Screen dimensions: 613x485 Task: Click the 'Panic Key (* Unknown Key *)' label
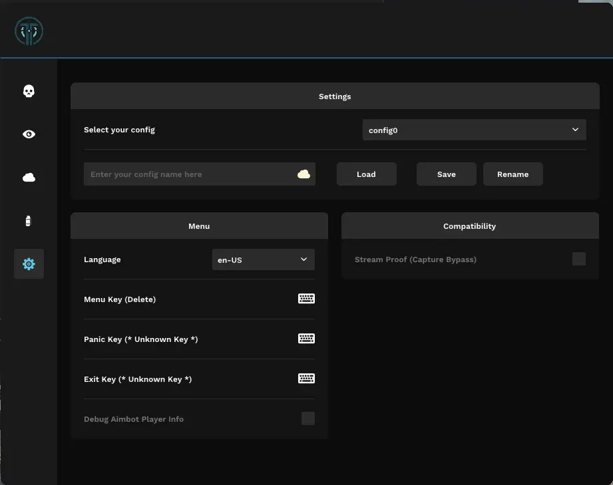(140, 339)
